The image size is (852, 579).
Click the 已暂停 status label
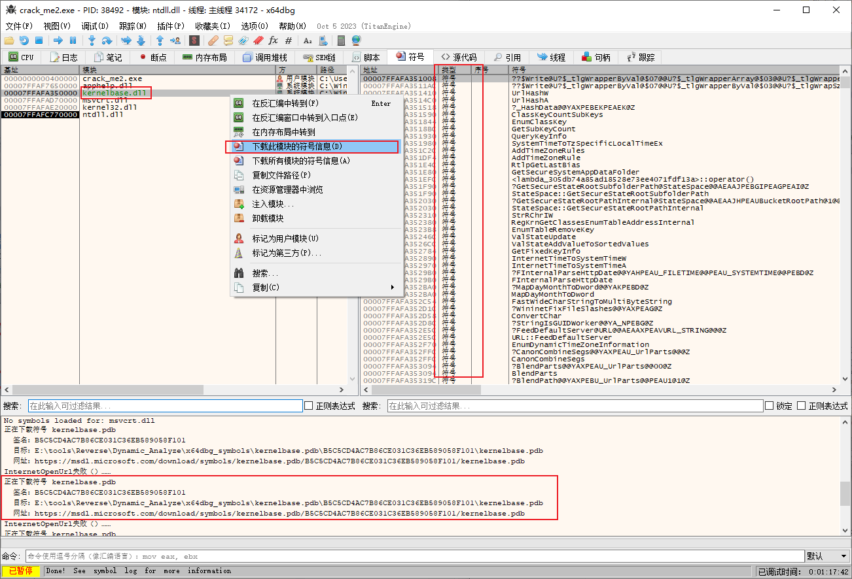click(x=22, y=571)
